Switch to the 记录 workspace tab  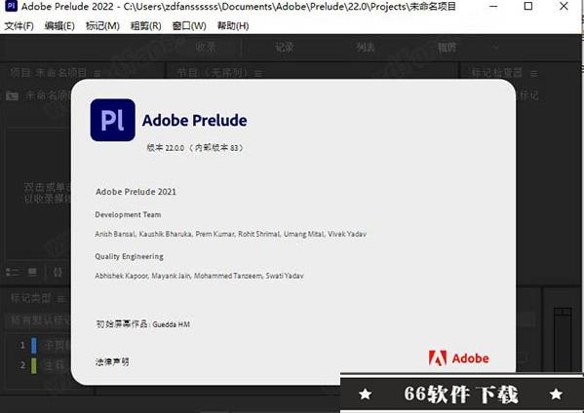(285, 48)
